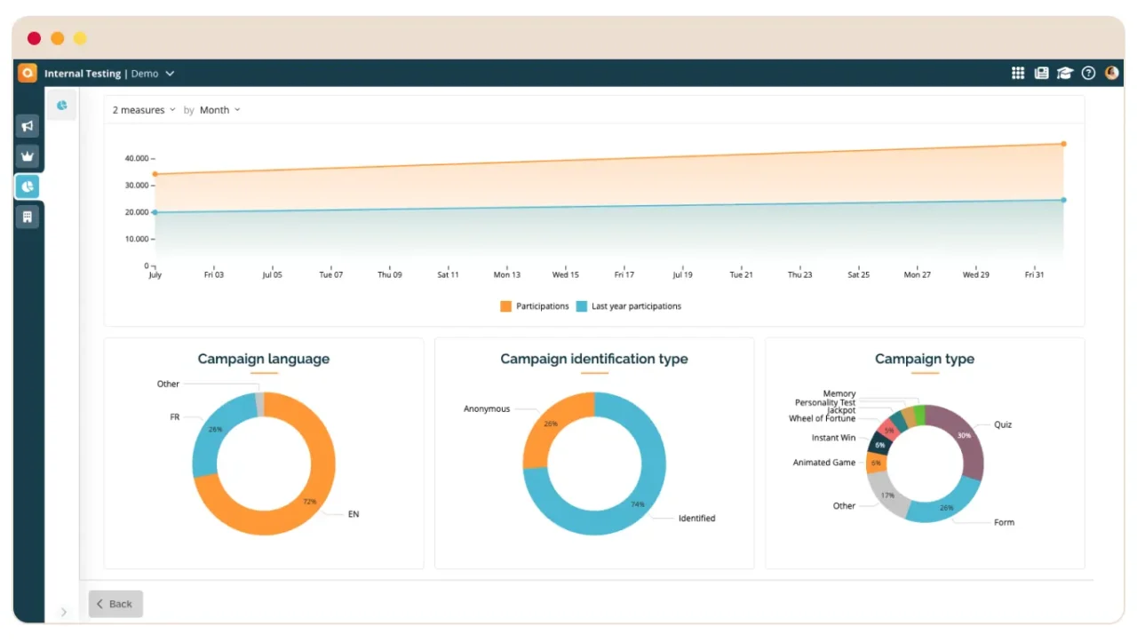Click the macOS yellow minimize button

pyautogui.click(x=80, y=38)
